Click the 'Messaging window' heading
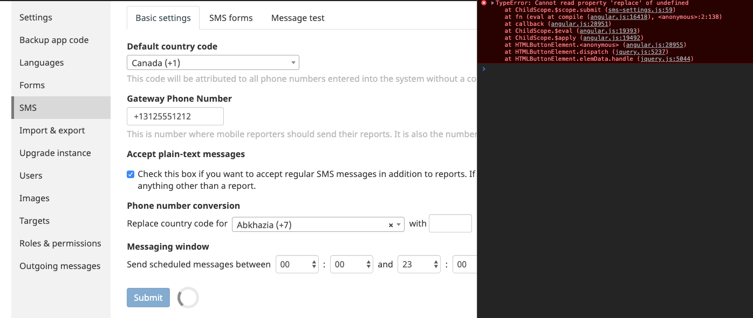 coord(168,246)
